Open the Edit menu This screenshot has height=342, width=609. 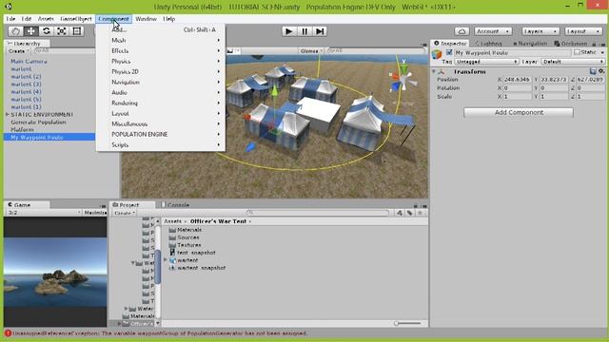(x=27, y=19)
